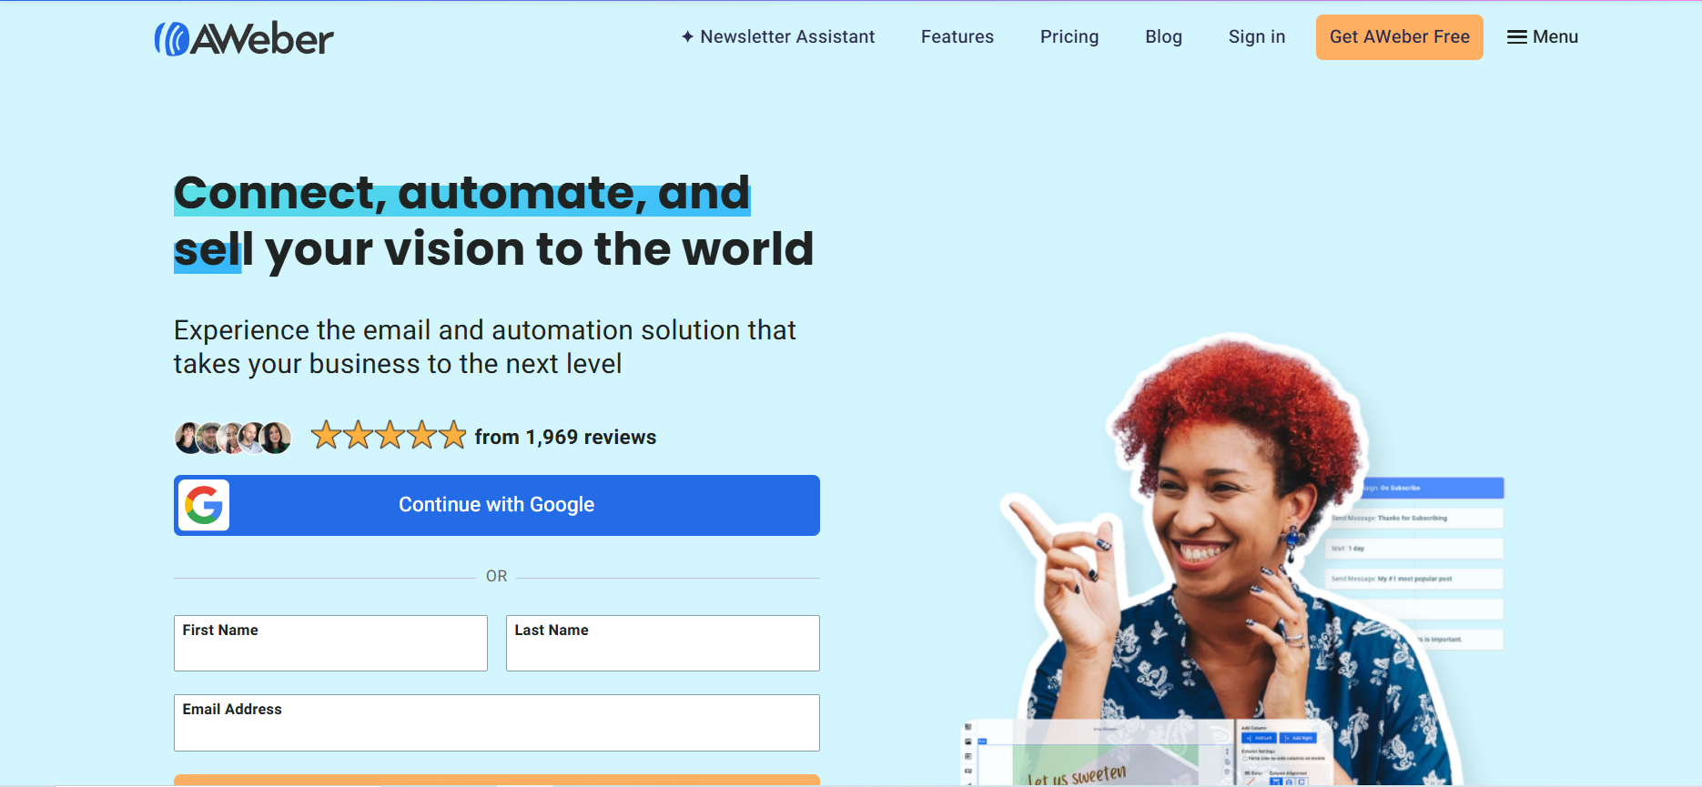
Task: Open the Sign in link
Action: tap(1257, 37)
